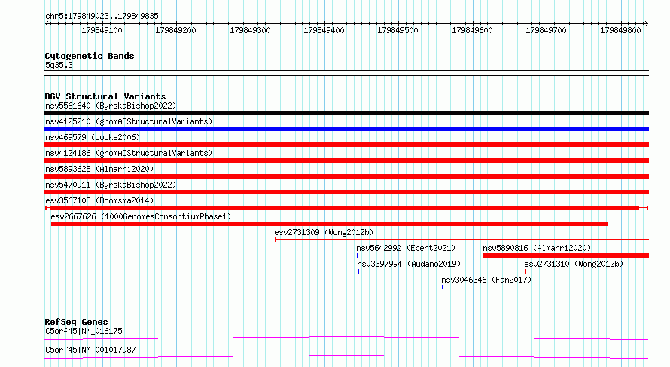Click ruler position 179849400
Viewport: 670px width, 367px height.
pyautogui.click(x=324, y=30)
